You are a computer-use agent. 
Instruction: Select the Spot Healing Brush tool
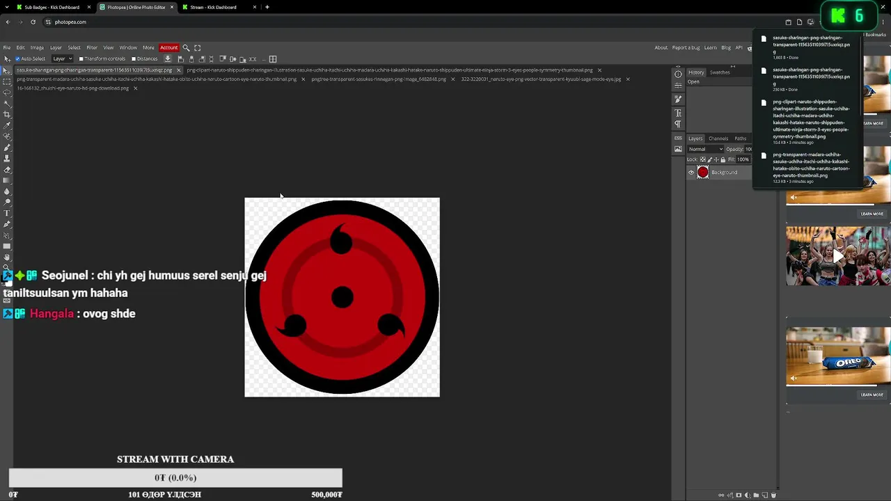click(7, 136)
